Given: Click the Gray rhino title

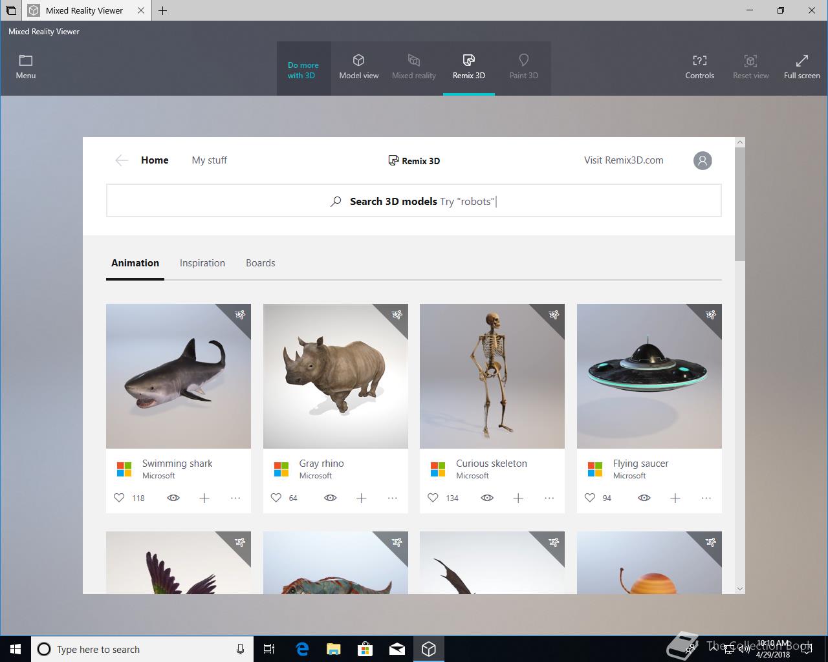Looking at the screenshot, I should click(x=321, y=464).
